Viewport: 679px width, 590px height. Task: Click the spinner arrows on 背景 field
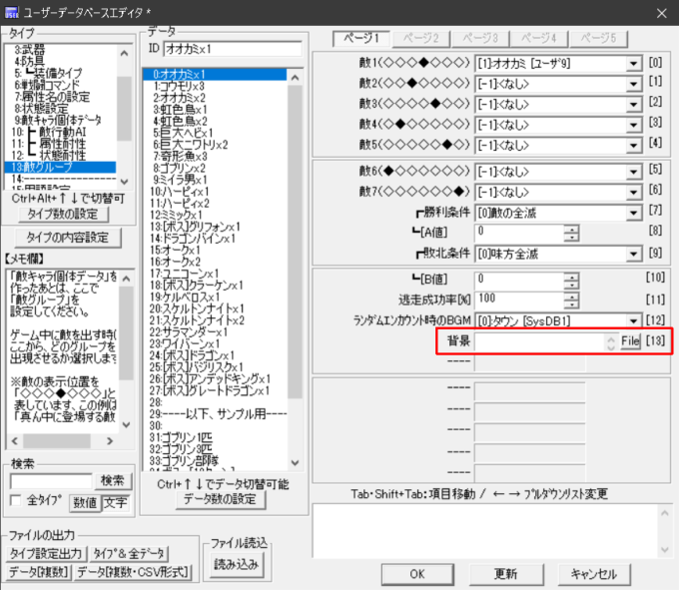tap(610, 341)
